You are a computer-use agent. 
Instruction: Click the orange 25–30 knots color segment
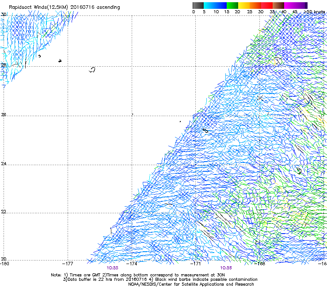[x=255, y=5]
